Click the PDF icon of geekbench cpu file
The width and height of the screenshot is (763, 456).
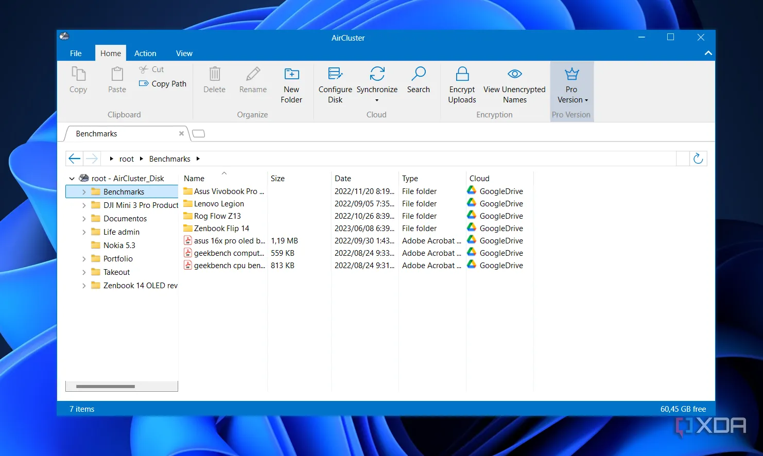click(x=188, y=266)
